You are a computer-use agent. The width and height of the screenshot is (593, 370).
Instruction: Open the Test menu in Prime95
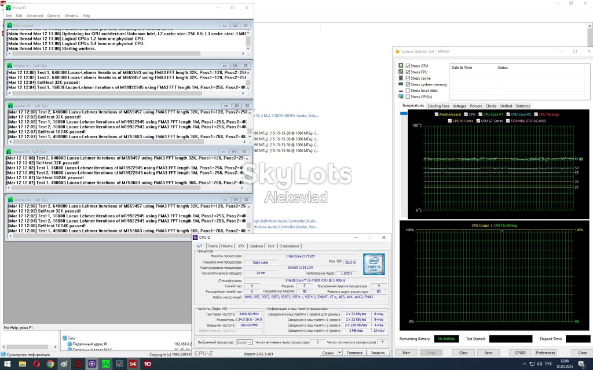[x=8, y=16]
